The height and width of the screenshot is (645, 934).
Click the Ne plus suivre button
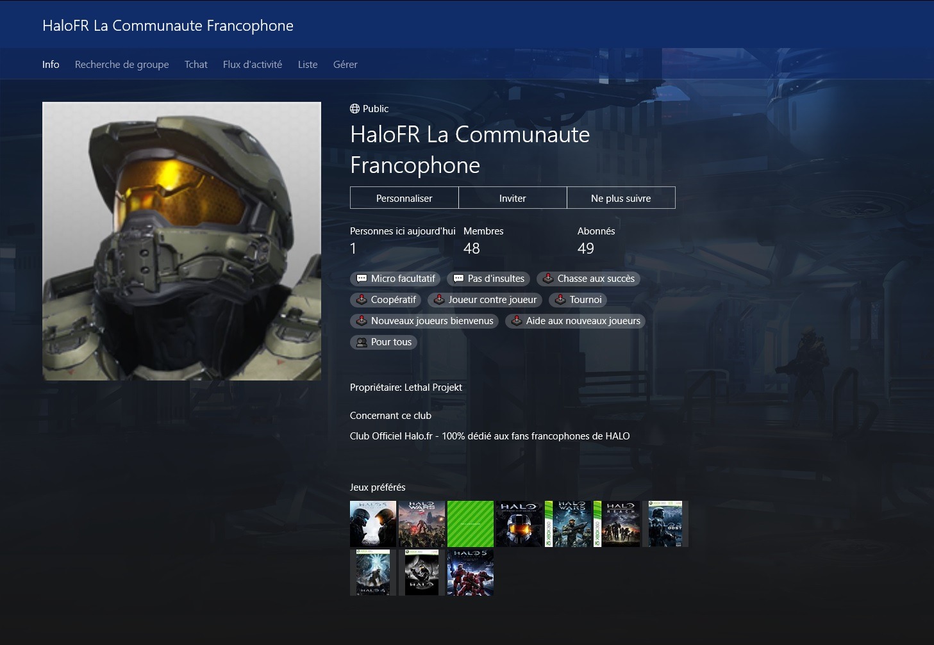click(621, 198)
